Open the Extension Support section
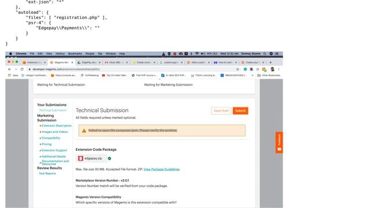 54,150
